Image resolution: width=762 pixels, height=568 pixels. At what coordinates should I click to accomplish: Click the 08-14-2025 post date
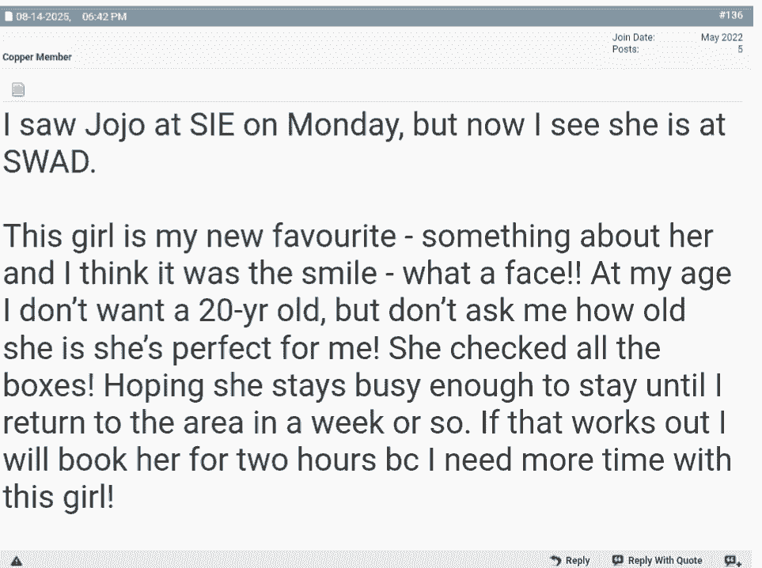click(x=44, y=17)
